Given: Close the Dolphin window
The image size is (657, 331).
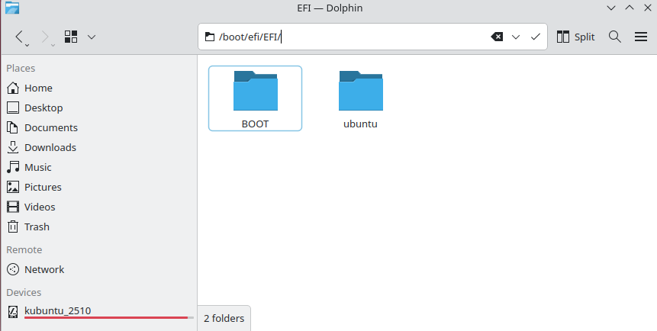Looking at the screenshot, I should pyautogui.click(x=647, y=8).
